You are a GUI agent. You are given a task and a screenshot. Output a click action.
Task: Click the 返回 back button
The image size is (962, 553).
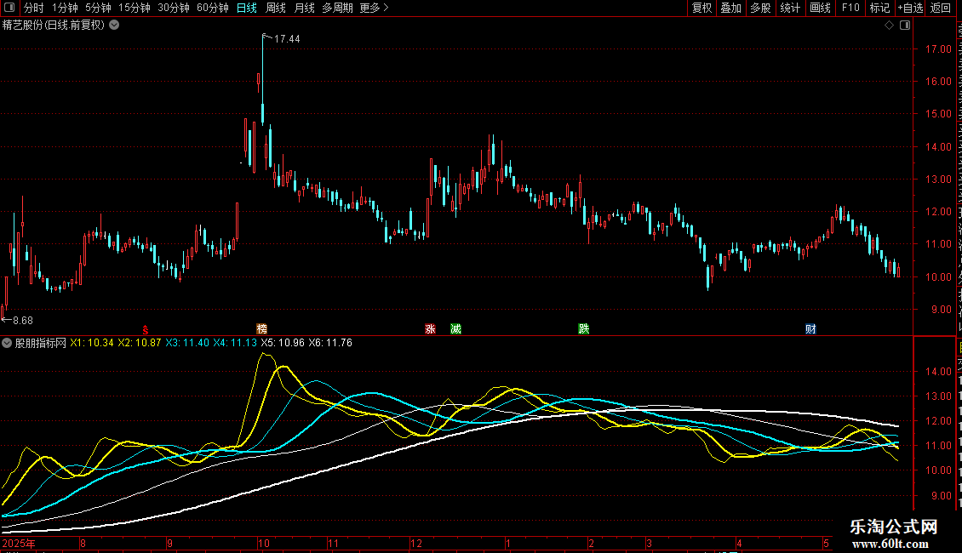[941, 8]
